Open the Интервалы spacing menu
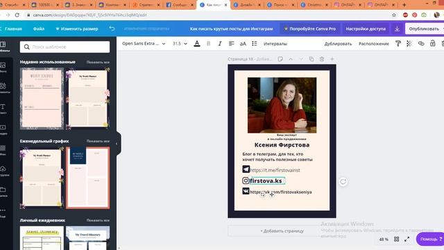The height and width of the screenshot is (250, 444). (x=275, y=44)
